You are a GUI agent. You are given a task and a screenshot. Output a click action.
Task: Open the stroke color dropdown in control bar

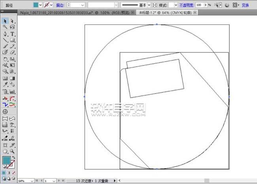51,5
